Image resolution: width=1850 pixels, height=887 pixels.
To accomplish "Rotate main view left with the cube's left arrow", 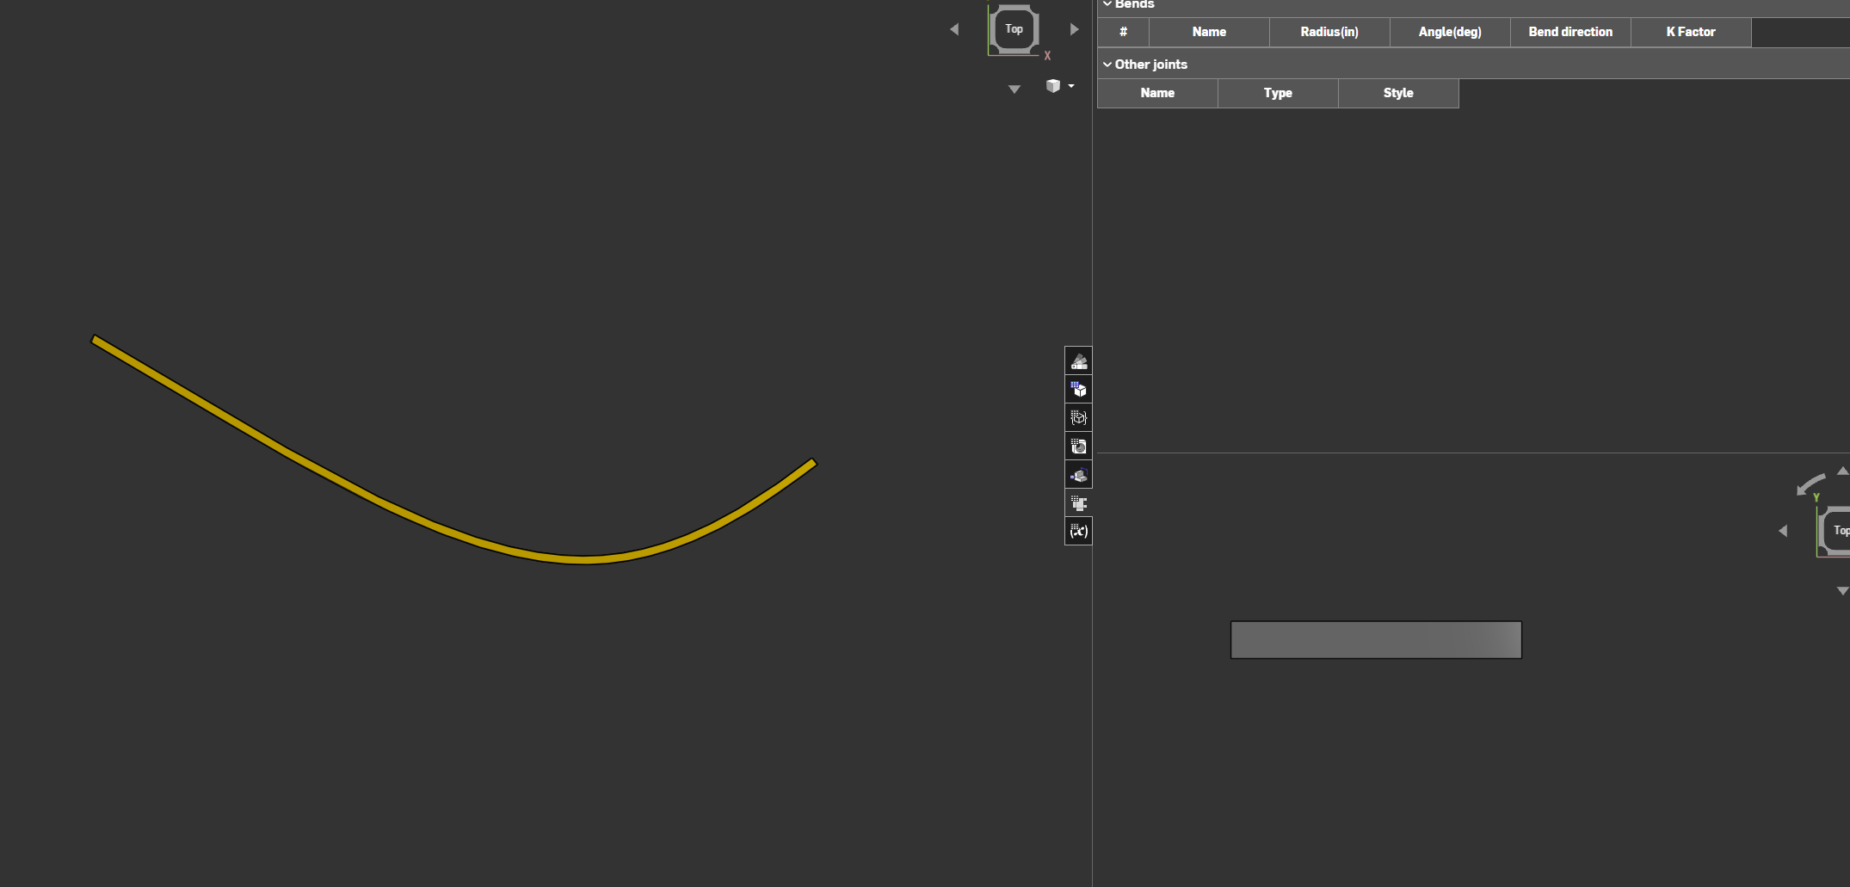I will coord(954,29).
